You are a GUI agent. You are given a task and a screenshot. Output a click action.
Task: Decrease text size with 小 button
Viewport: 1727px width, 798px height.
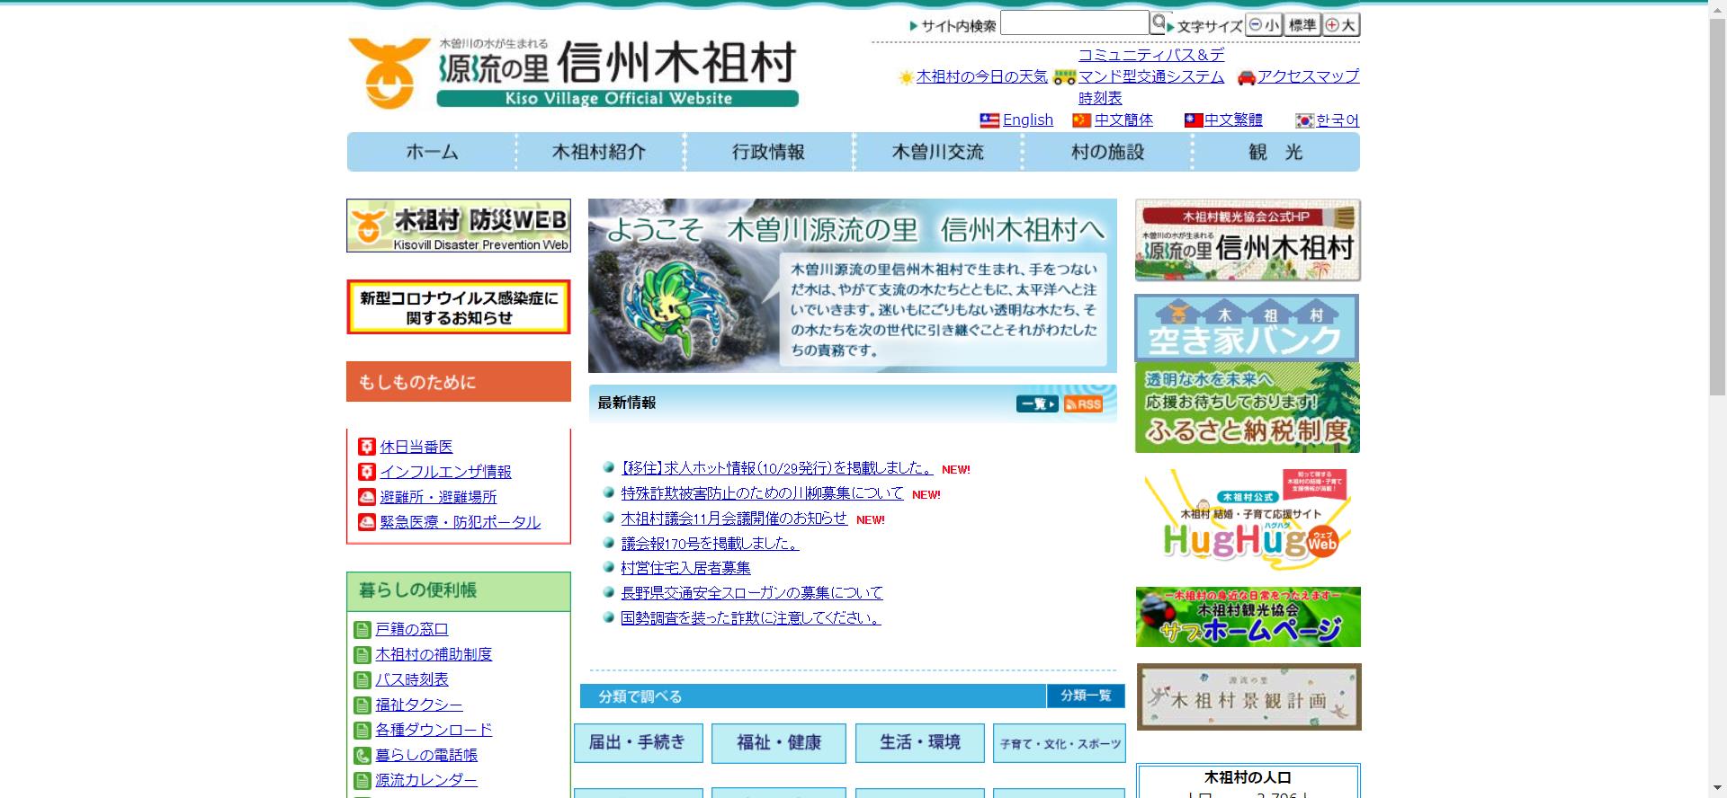click(1264, 25)
